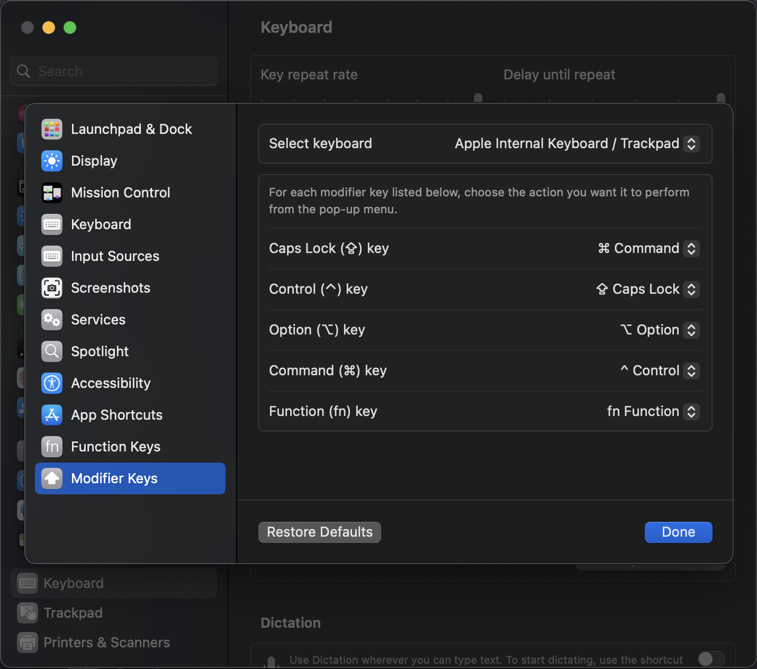The height and width of the screenshot is (669, 757).
Task: Open Input Sources shortcuts
Action: click(130, 256)
